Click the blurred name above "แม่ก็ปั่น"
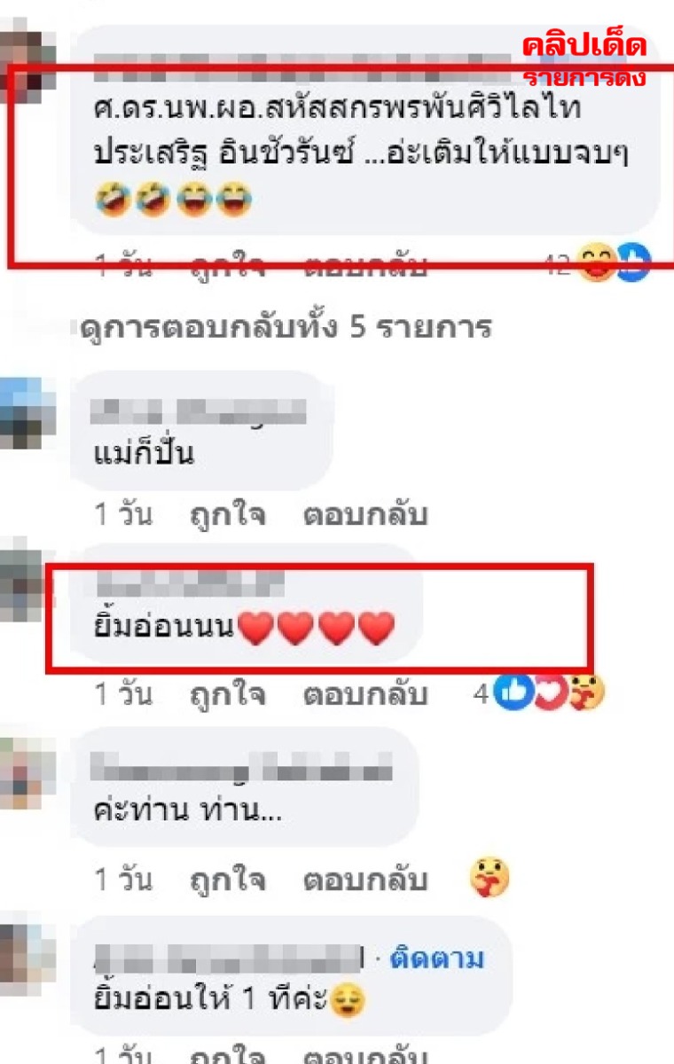The image size is (674, 1064). pos(200,412)
